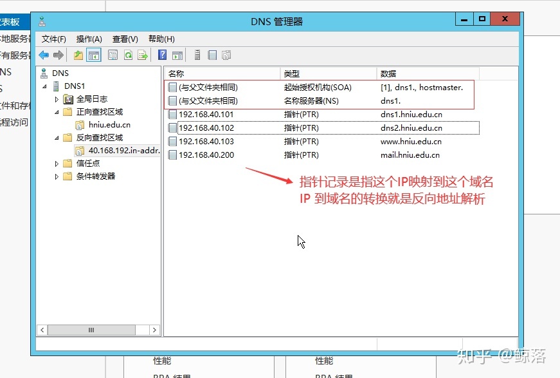This screenshot has height=378, width=560.
Task: Collapse the 反向查找区域 node
Action: (57, 138)
